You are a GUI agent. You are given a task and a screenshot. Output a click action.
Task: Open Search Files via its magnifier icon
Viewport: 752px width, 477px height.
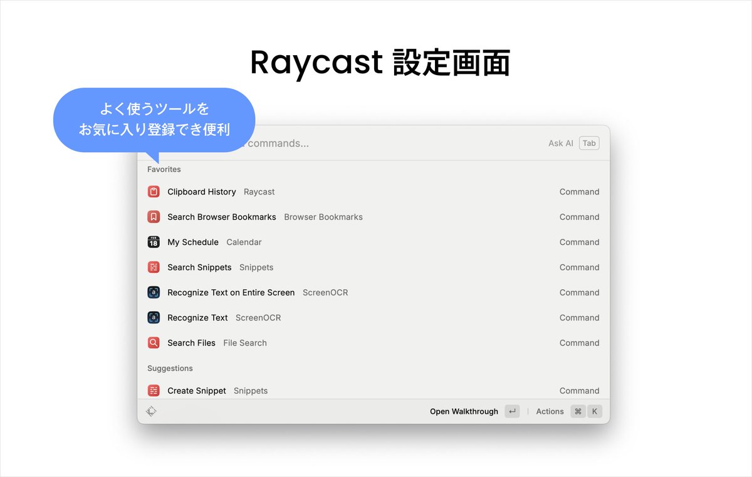pos(154,342)
